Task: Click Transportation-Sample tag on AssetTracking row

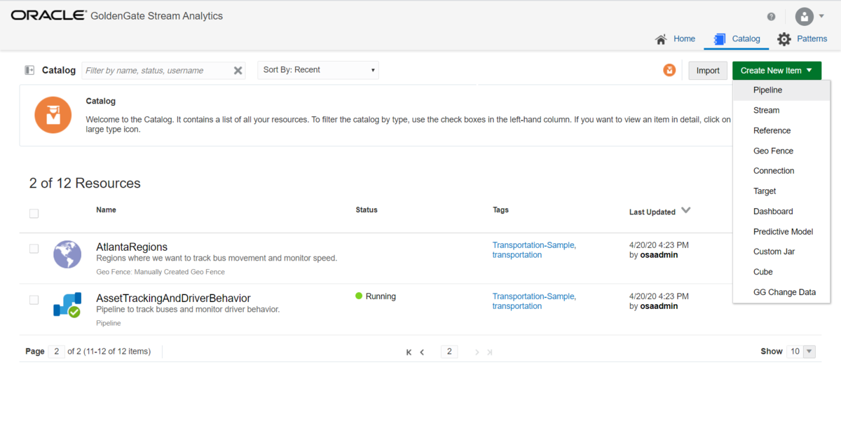Action: point(534,296)
